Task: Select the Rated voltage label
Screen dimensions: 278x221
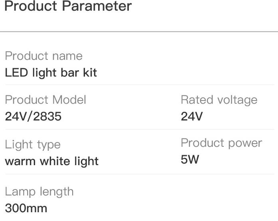Action: (x=219, y=100)
